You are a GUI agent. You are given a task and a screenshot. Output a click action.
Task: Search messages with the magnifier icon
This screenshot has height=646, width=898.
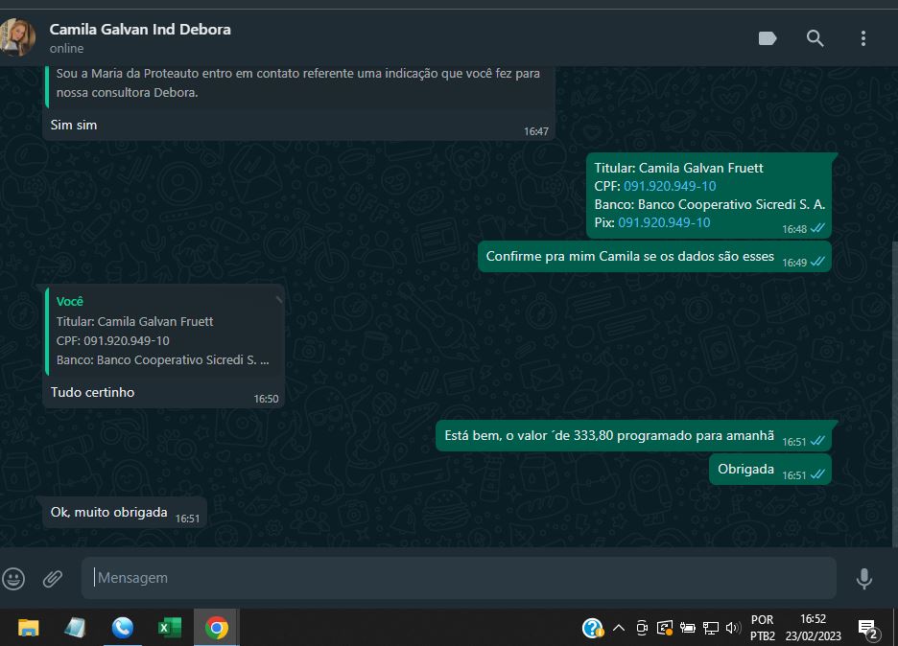click(815, 38)
